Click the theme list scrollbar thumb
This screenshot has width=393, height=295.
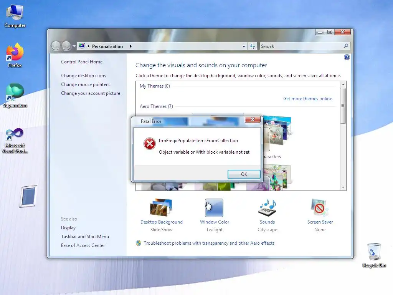343,106
